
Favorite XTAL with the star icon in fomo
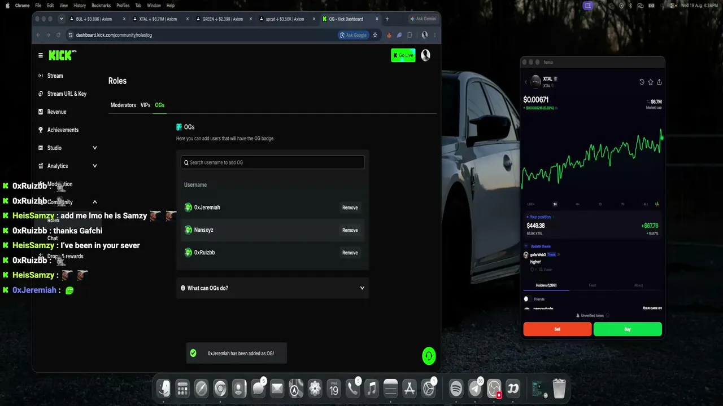651,82
